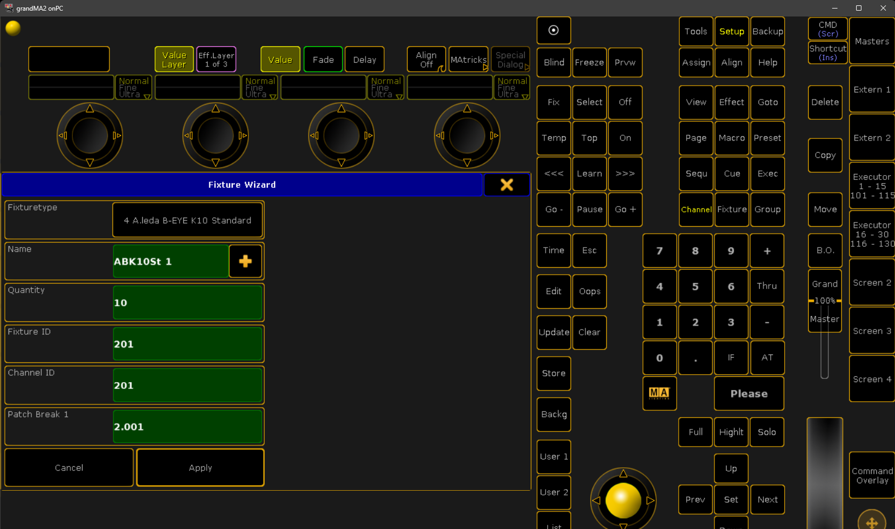
Task: Toggle the B.O. blackout key
Action: (x=825, y=250)
